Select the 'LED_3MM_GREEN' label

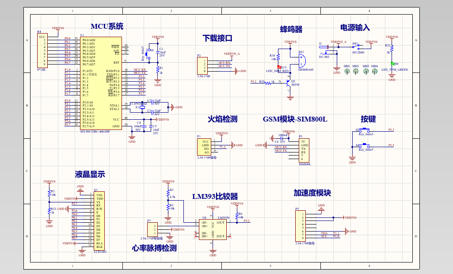click(395, 70)
